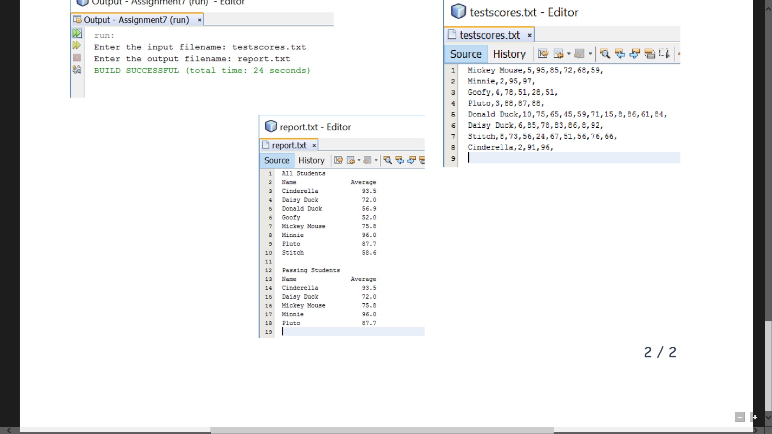
Task: Click the red Stop icon in Output sidebar
Action: click(x=77, y=57)
